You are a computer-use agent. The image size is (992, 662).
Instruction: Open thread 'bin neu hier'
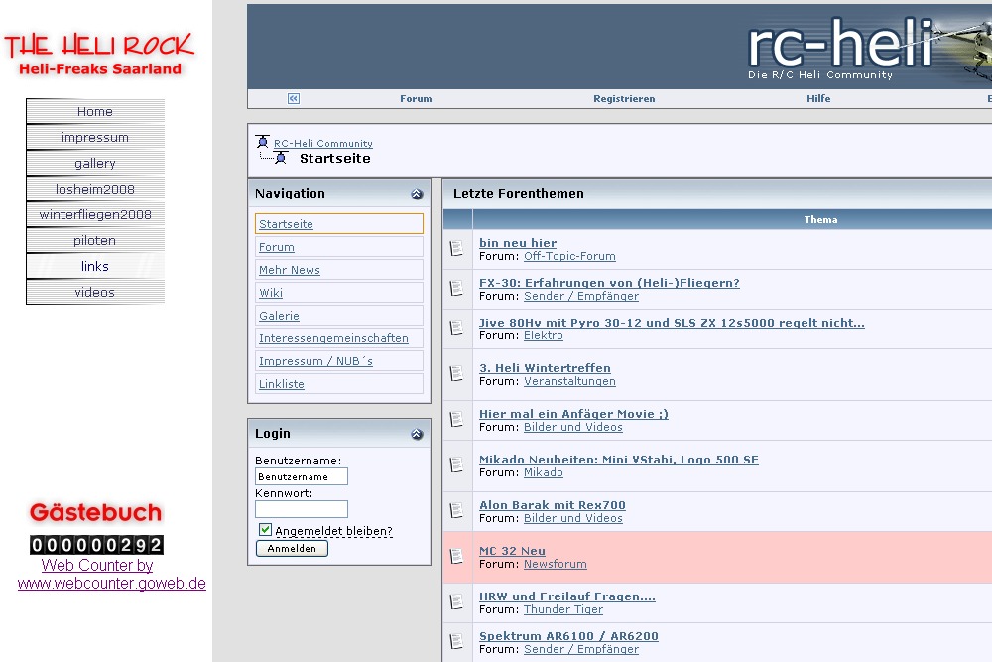coord(518,243)
